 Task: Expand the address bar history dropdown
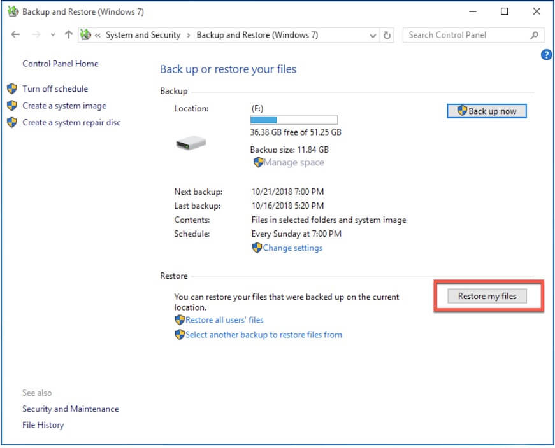point(373,36)
